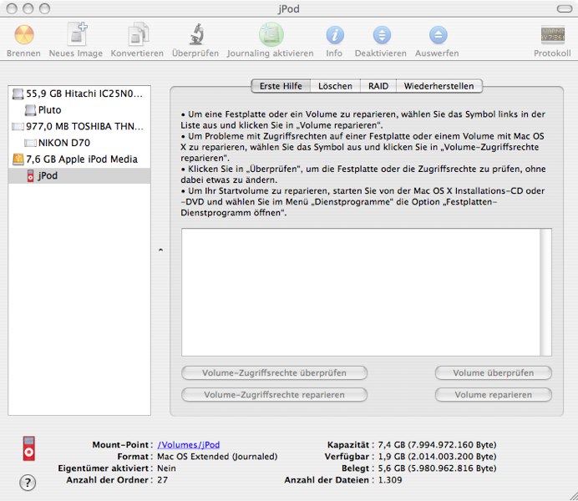
Task: Open the RAID tab
Action: point(378,86)
